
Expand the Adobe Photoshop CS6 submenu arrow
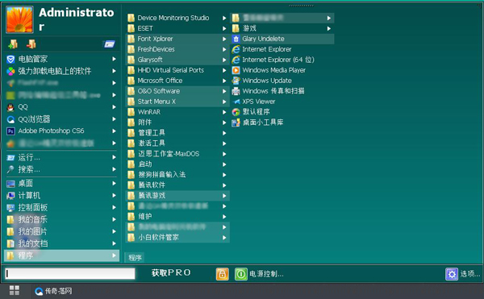pyautogui.click(x=115, y=131)
